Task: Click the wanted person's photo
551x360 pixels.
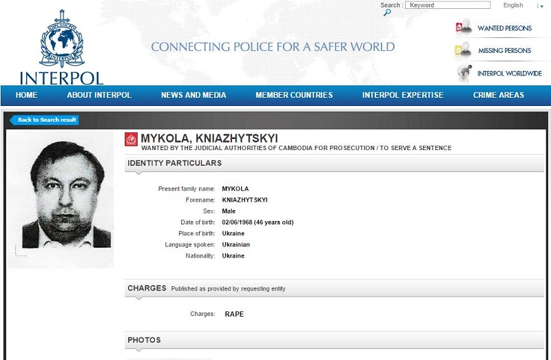Action: pos(61,200)
